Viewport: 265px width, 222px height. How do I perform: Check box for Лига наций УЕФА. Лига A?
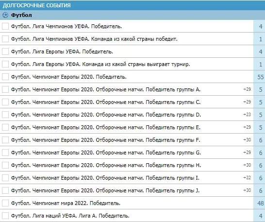click(x=5, y=216)
